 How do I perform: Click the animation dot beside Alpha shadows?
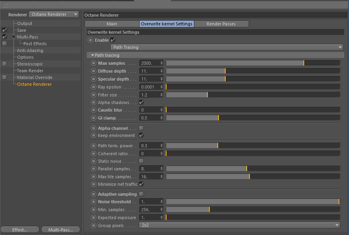click(x=94, y=102)
